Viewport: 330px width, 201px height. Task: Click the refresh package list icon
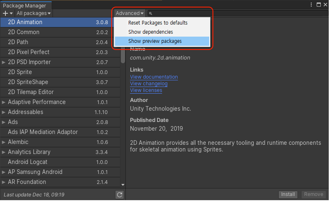coord(120,195)
